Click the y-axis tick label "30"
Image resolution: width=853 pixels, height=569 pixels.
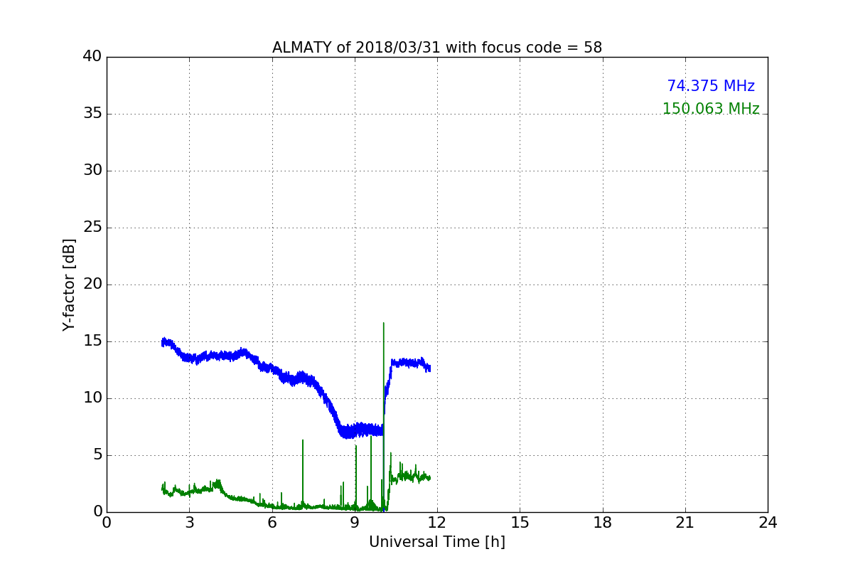pyautogui.click(x=92, y=171)
